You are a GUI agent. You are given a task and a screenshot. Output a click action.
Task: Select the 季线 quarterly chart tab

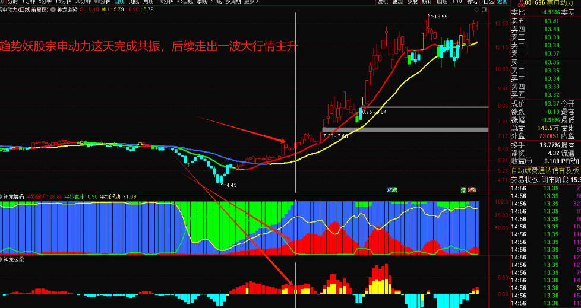coord(201,1)
